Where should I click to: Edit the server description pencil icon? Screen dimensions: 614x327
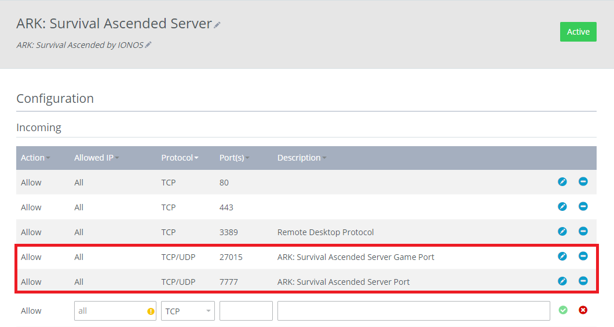pos(148,44)
